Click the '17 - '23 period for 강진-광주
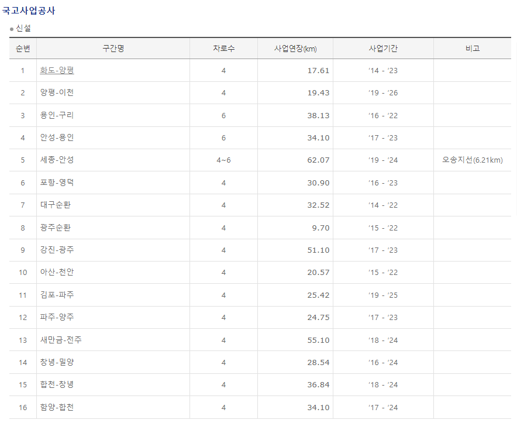 383,250
